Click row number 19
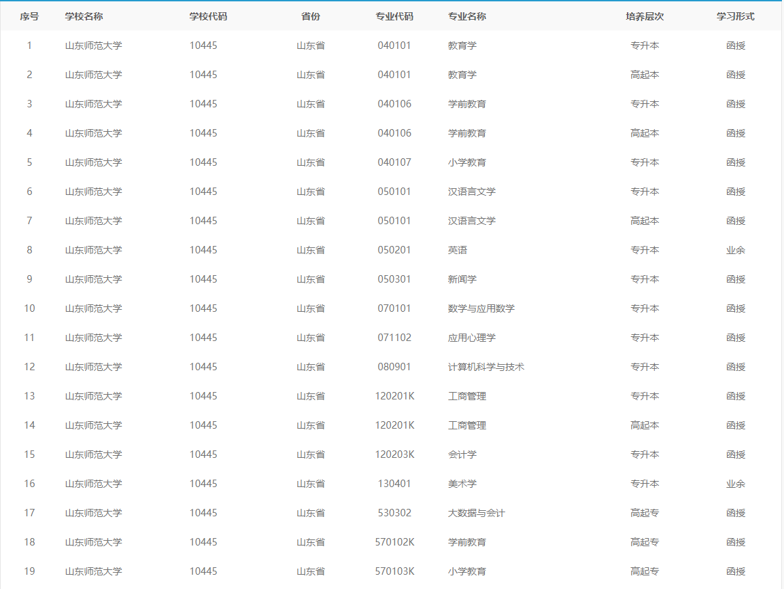Viewport: 784px width, 589px height. 29,571
